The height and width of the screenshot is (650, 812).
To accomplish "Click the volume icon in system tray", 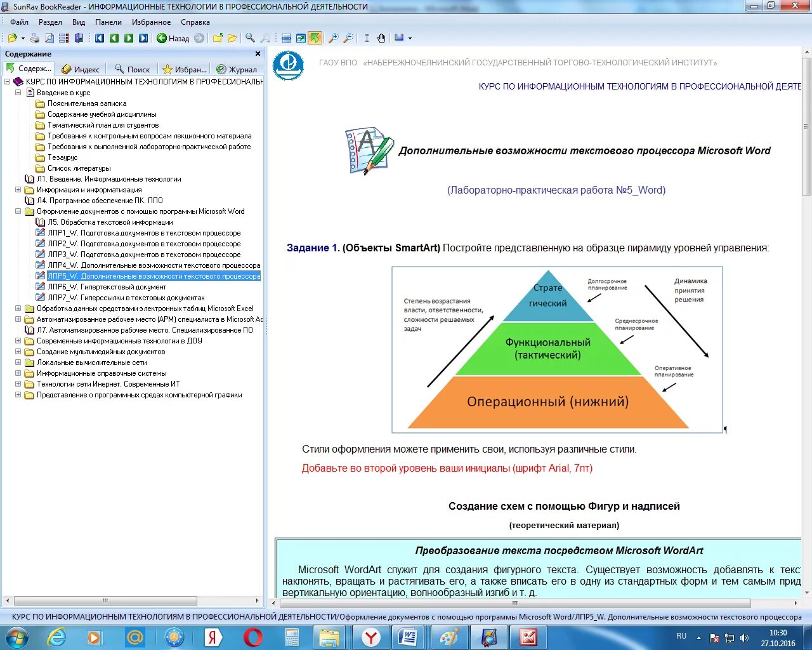I will click(744, 638).
